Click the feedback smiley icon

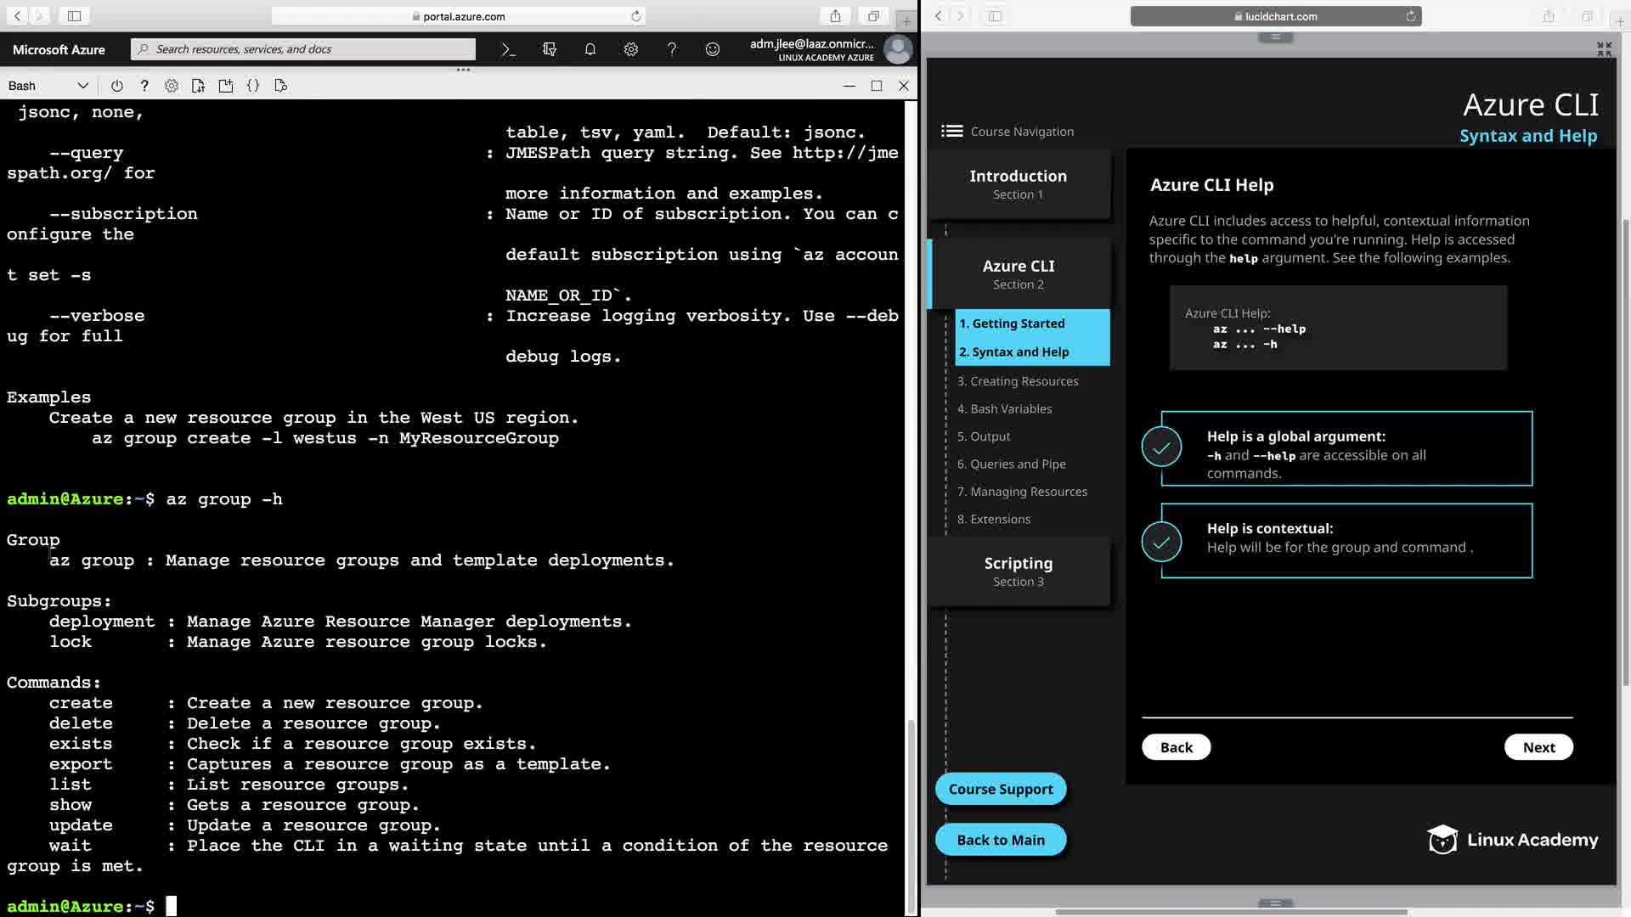[713, 49]
